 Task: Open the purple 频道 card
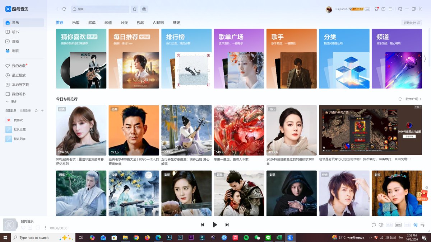coord(397,58)
